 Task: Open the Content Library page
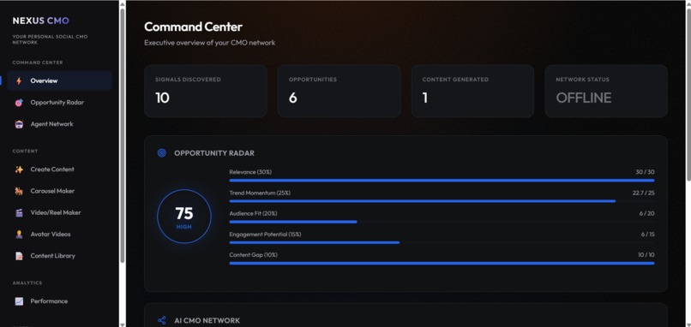point(59,256)
